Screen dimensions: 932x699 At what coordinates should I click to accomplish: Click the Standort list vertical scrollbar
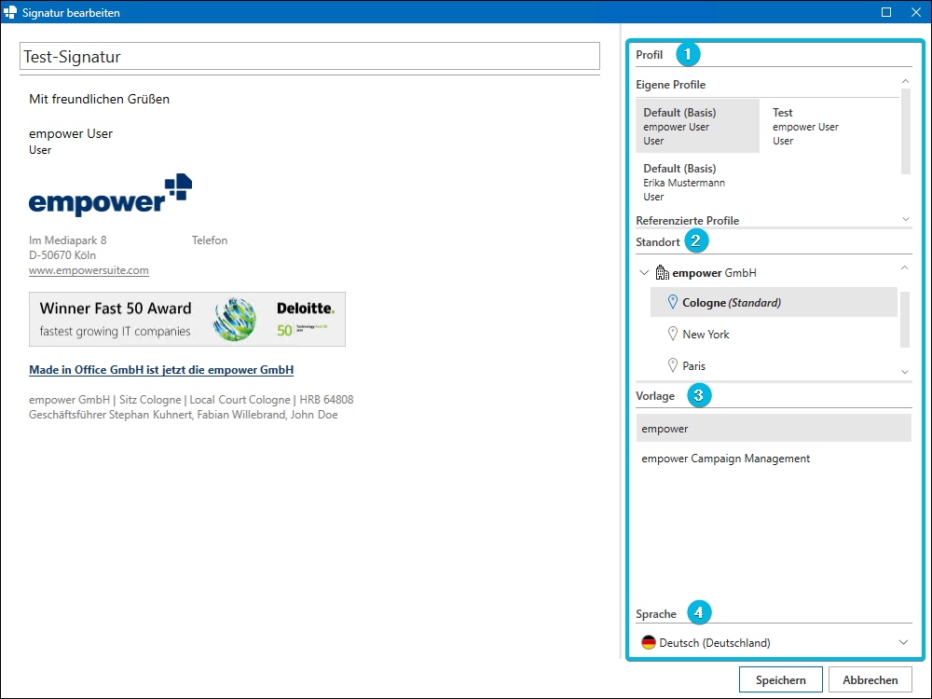pos(905,319)
